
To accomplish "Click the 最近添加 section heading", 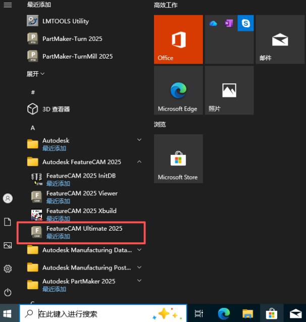I will coord(39,5).
